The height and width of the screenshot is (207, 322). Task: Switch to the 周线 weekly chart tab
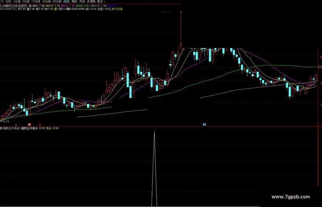point(75,1)
